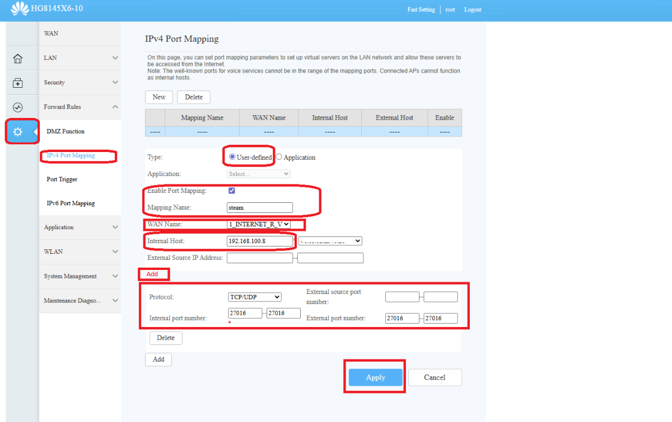Collapse the Forward Rules section

80,107
